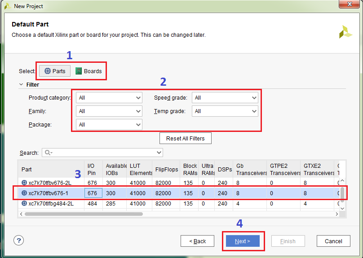Sort by Available IOBs column header
363x258 pixels.
click(x=115, y=169)
